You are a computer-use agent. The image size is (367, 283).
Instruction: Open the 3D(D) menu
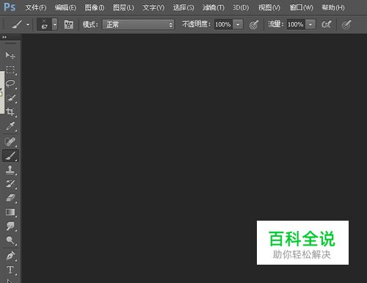[x=241, y=7]
